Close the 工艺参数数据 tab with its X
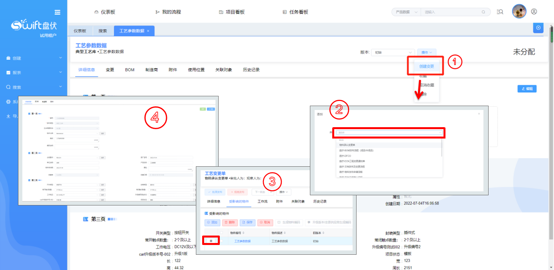Image resolution: width=554 pixels, height=270 pixels. coord(148,31)
